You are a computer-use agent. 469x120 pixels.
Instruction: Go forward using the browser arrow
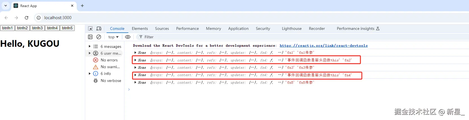(16, 17)
